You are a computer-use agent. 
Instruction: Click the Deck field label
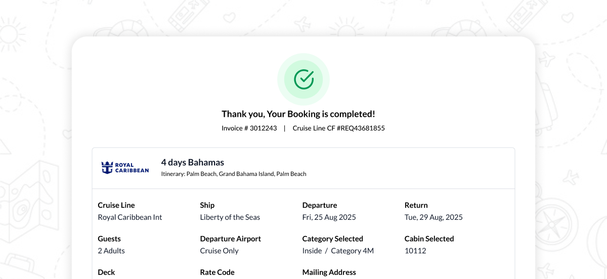pyautogui.click(x=106, y=272)
